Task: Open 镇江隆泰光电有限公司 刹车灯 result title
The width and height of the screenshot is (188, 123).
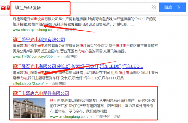Action: (78, 66)
